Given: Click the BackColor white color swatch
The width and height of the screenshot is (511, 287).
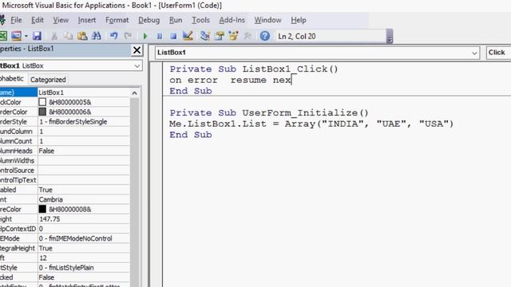Looking at the screenshot, I should [x=42, y=102].
